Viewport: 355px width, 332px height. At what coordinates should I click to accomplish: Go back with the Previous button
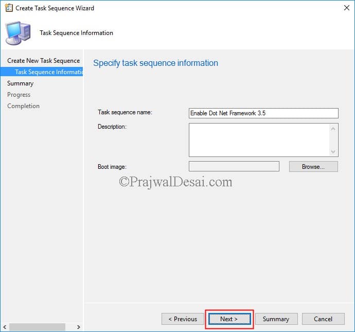click(x=183, y=319)
